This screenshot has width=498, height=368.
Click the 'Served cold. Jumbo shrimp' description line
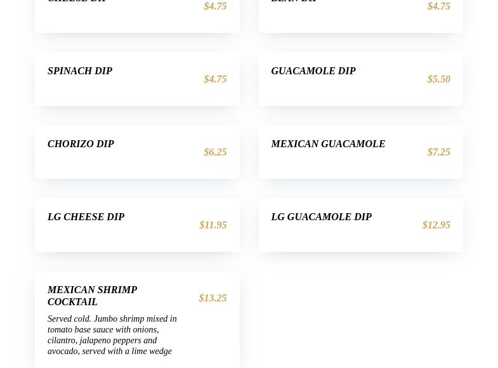[112, 319]
